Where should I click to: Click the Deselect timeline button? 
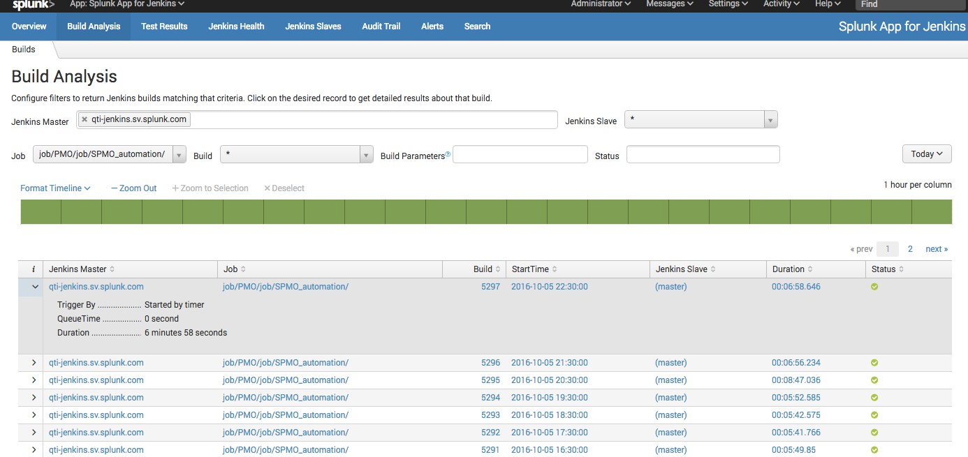pyautogui.click(x=284, y=188)
